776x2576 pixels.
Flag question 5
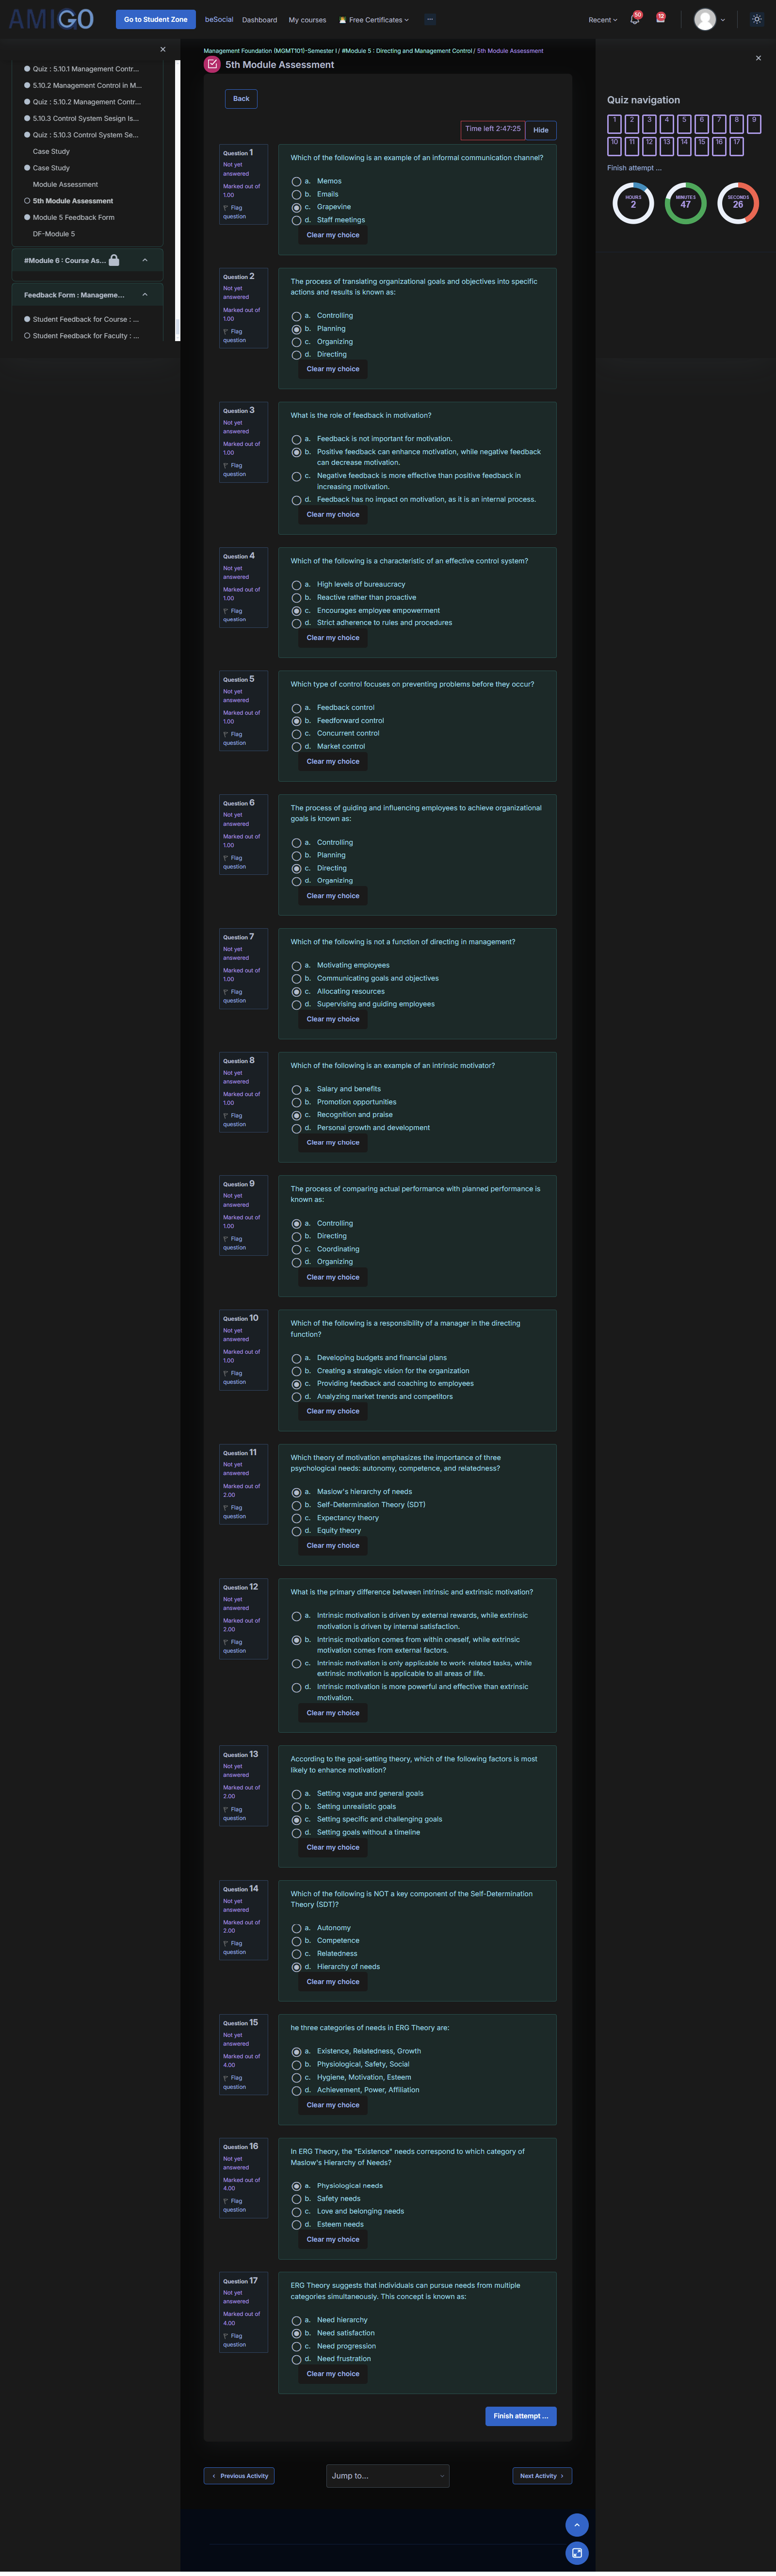234,738
